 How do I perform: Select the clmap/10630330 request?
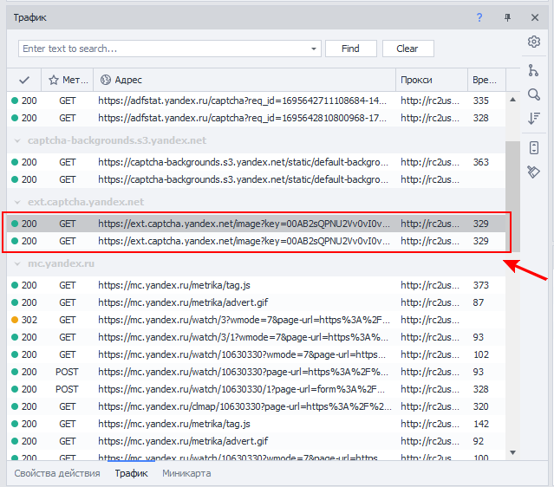point(256,406)
